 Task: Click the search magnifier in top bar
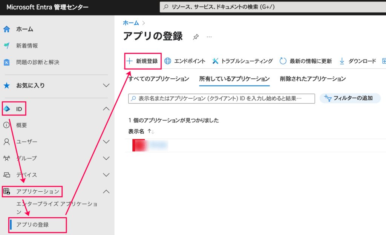pyautogui.click(x=166, y=7)
